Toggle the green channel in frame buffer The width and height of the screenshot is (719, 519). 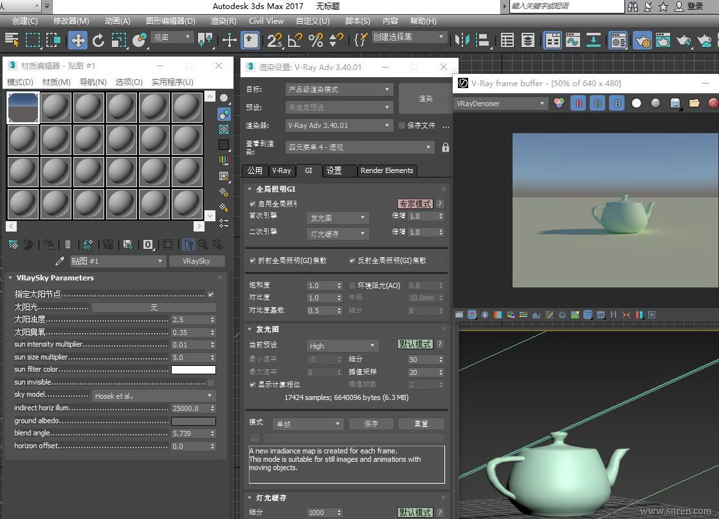point(597,103)
